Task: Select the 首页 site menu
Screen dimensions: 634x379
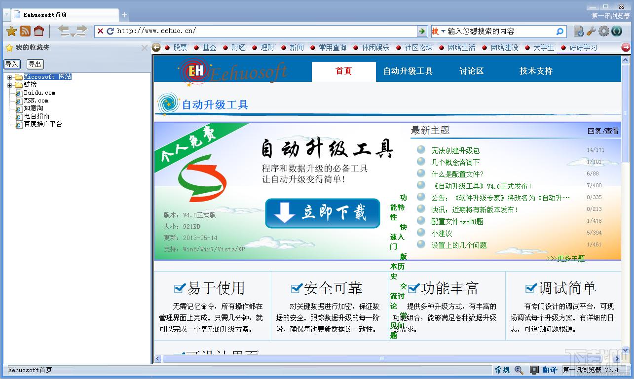Action: [x=343, y=71]
